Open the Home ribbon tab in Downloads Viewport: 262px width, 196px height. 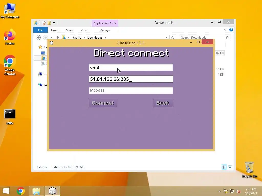55,30
